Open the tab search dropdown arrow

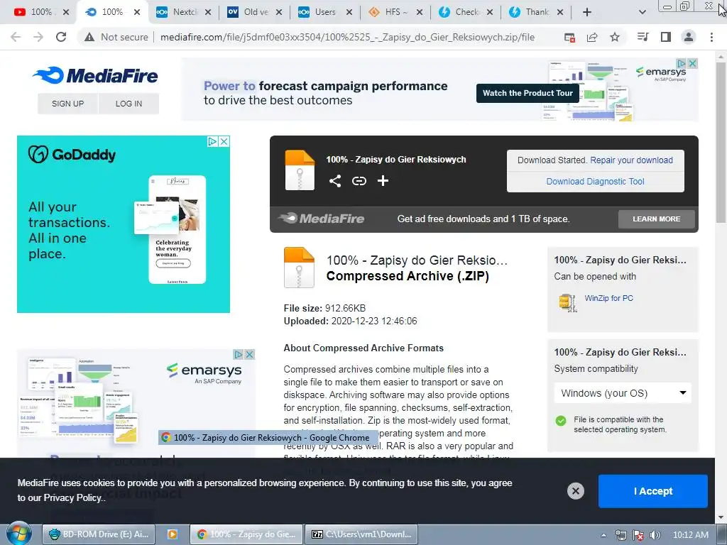[642, 12]
